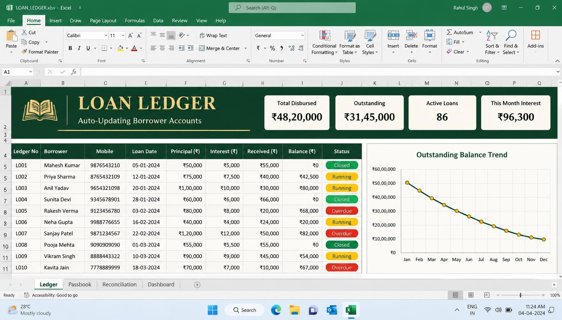Open Format as Table gallery
This screenshot has width=562, height=320.
tap(349, 42)
